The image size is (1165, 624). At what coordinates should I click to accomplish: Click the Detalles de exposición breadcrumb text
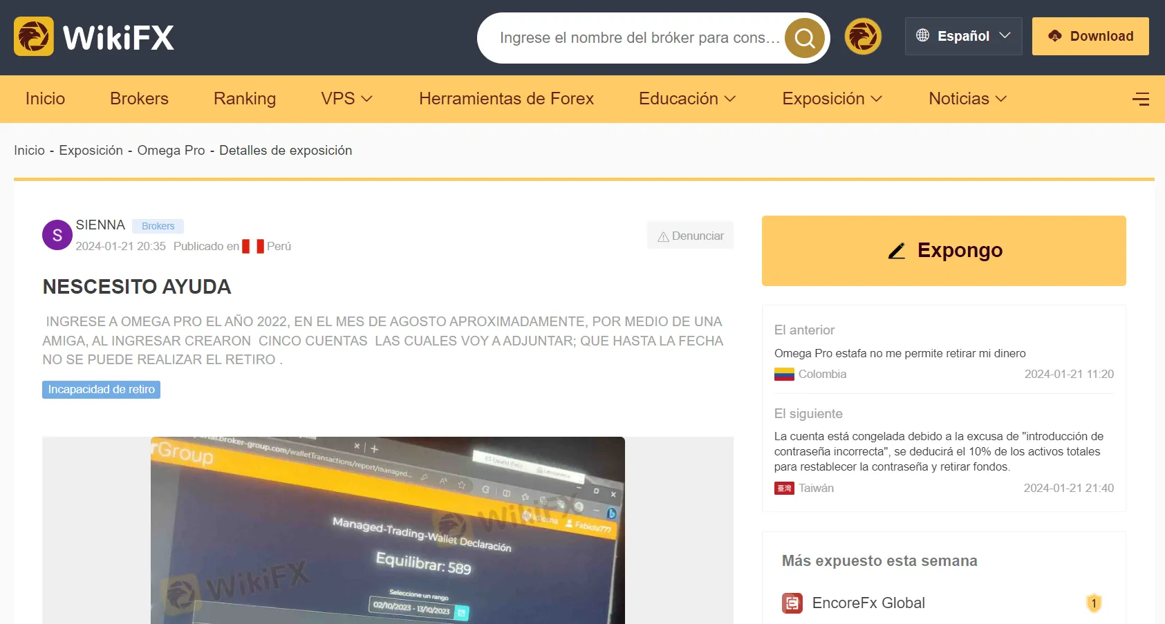286,151
